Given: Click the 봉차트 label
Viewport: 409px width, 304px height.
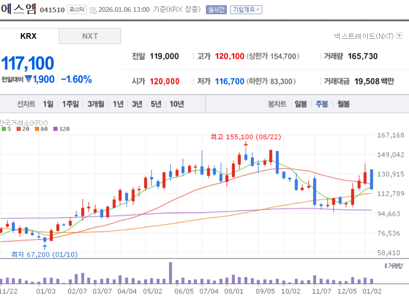Looking at the screenshot, I should 277,104.
